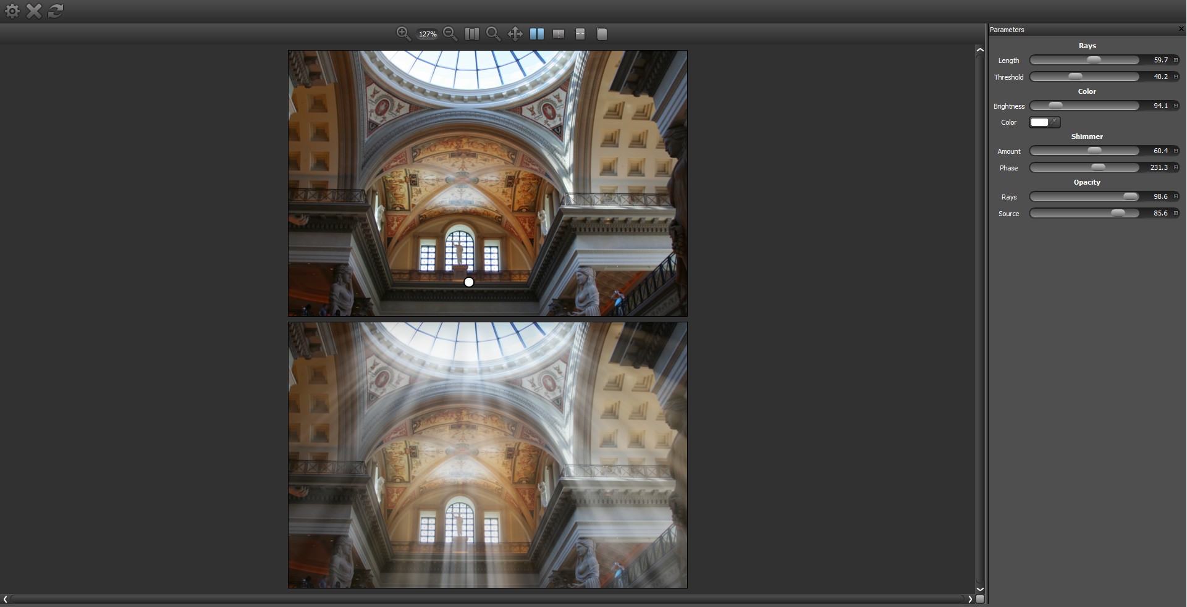Click the vertical scrollbar track

(x=980, y=319)
